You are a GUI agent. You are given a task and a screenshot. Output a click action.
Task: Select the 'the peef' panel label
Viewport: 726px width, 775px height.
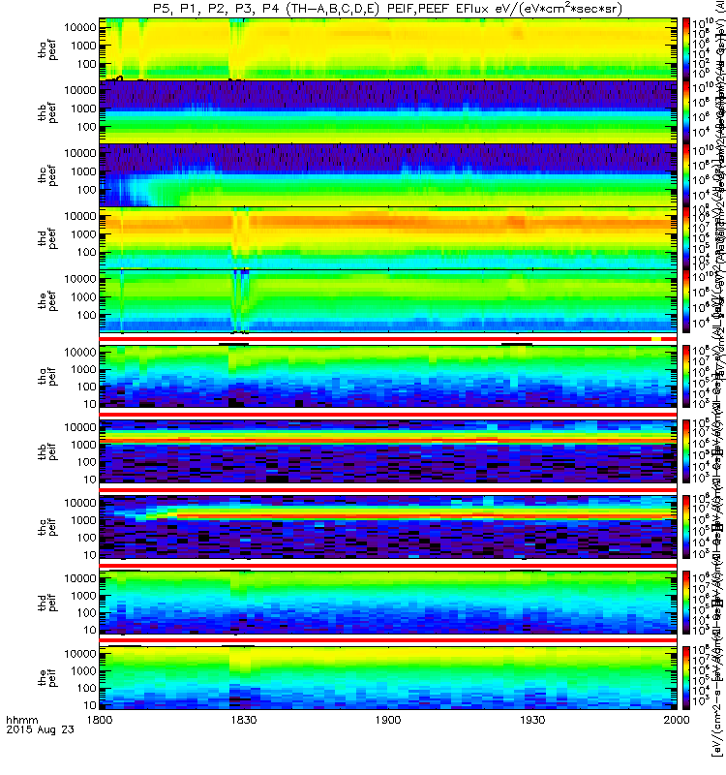coord(47,301)
